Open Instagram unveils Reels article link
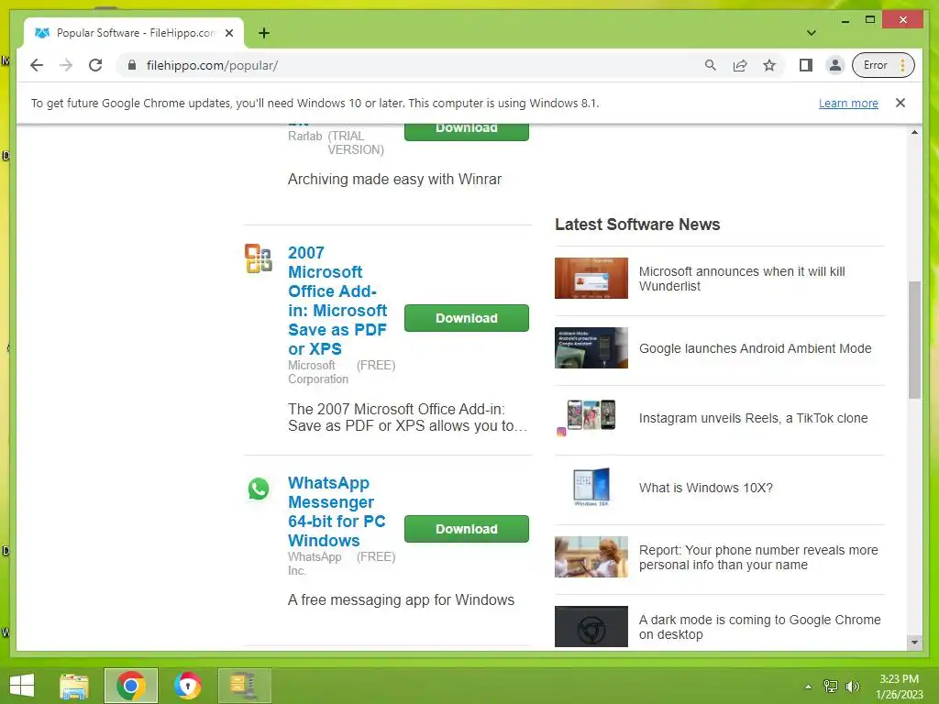939x704 pixels. click(754, 418)
